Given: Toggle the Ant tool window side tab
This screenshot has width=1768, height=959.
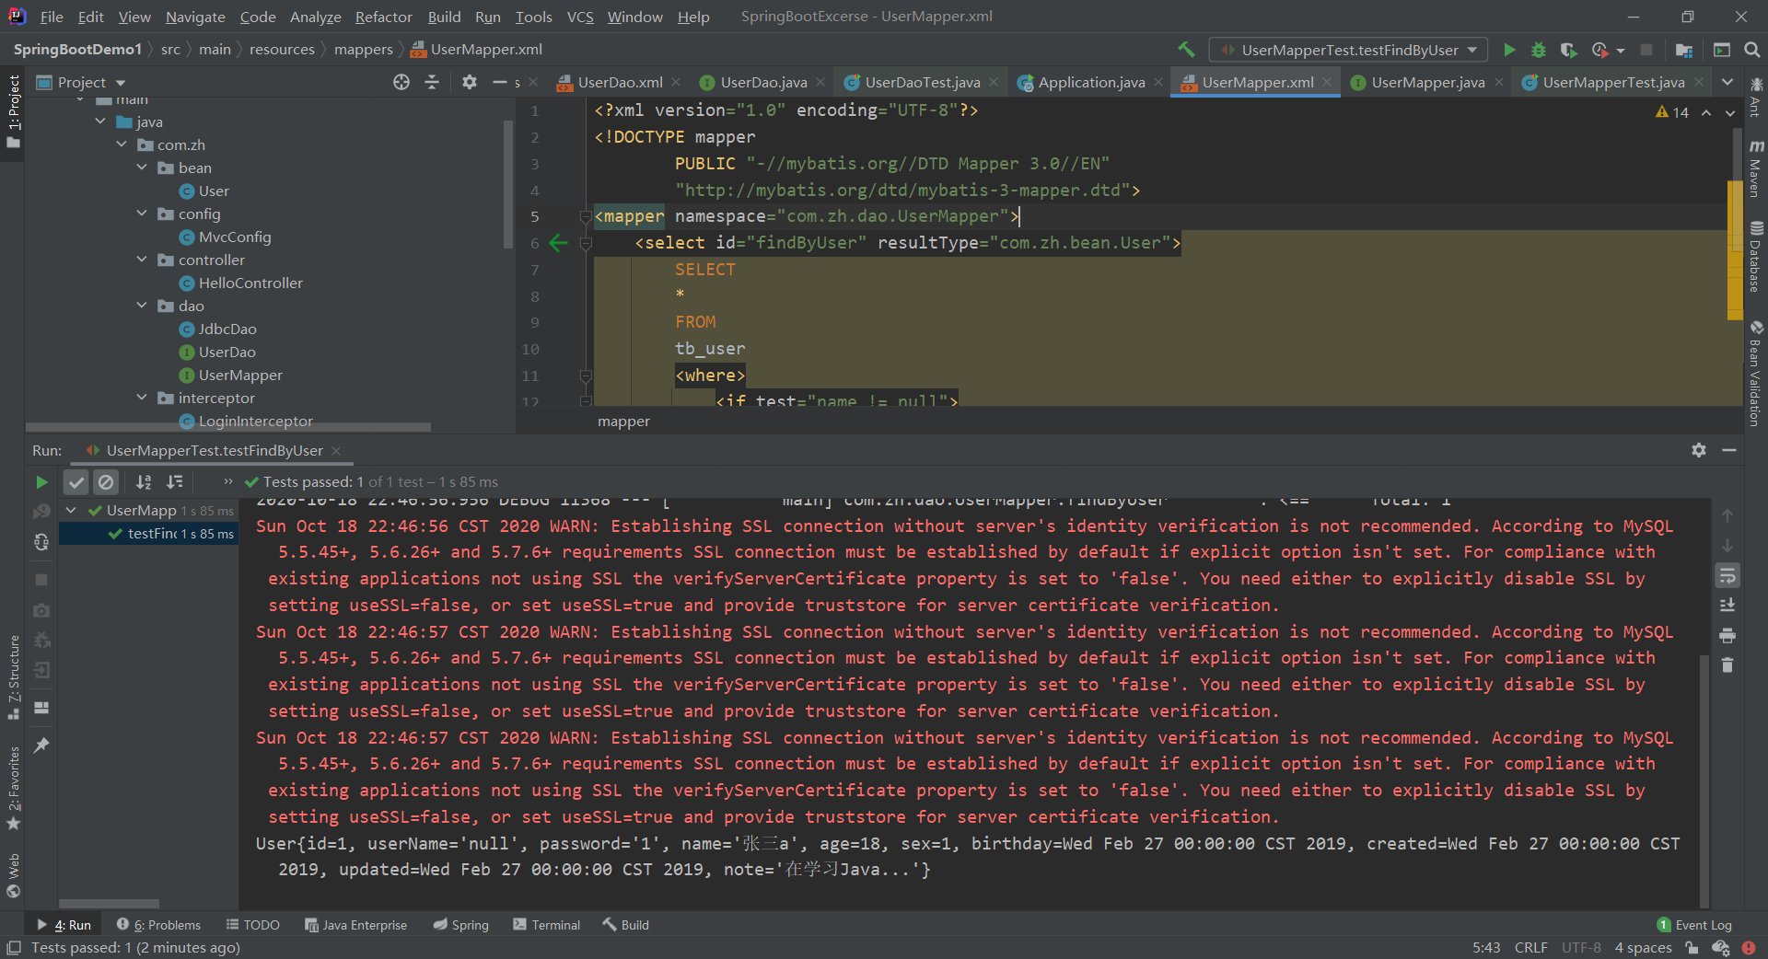Looking at the screenshot, I should pos(1756,98).
